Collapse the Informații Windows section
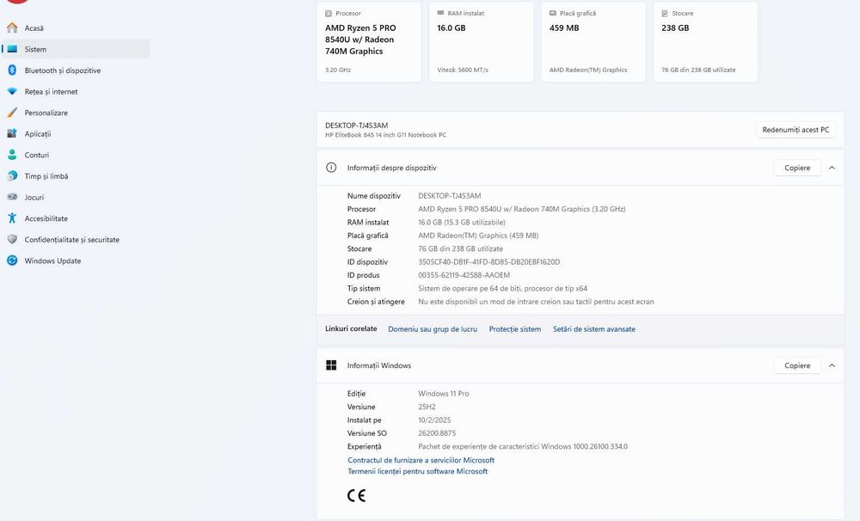Image resolution: width=860 pixels, height=521 pixels. (832, 365)
